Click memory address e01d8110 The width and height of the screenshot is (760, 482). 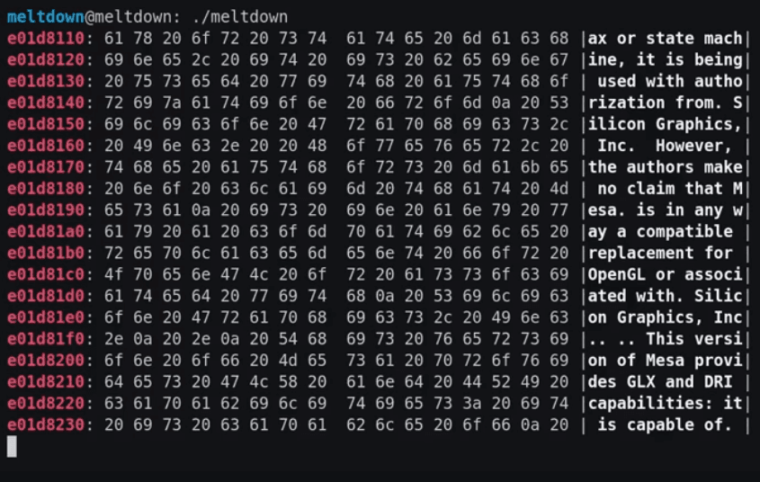click(x=46, y=39)
